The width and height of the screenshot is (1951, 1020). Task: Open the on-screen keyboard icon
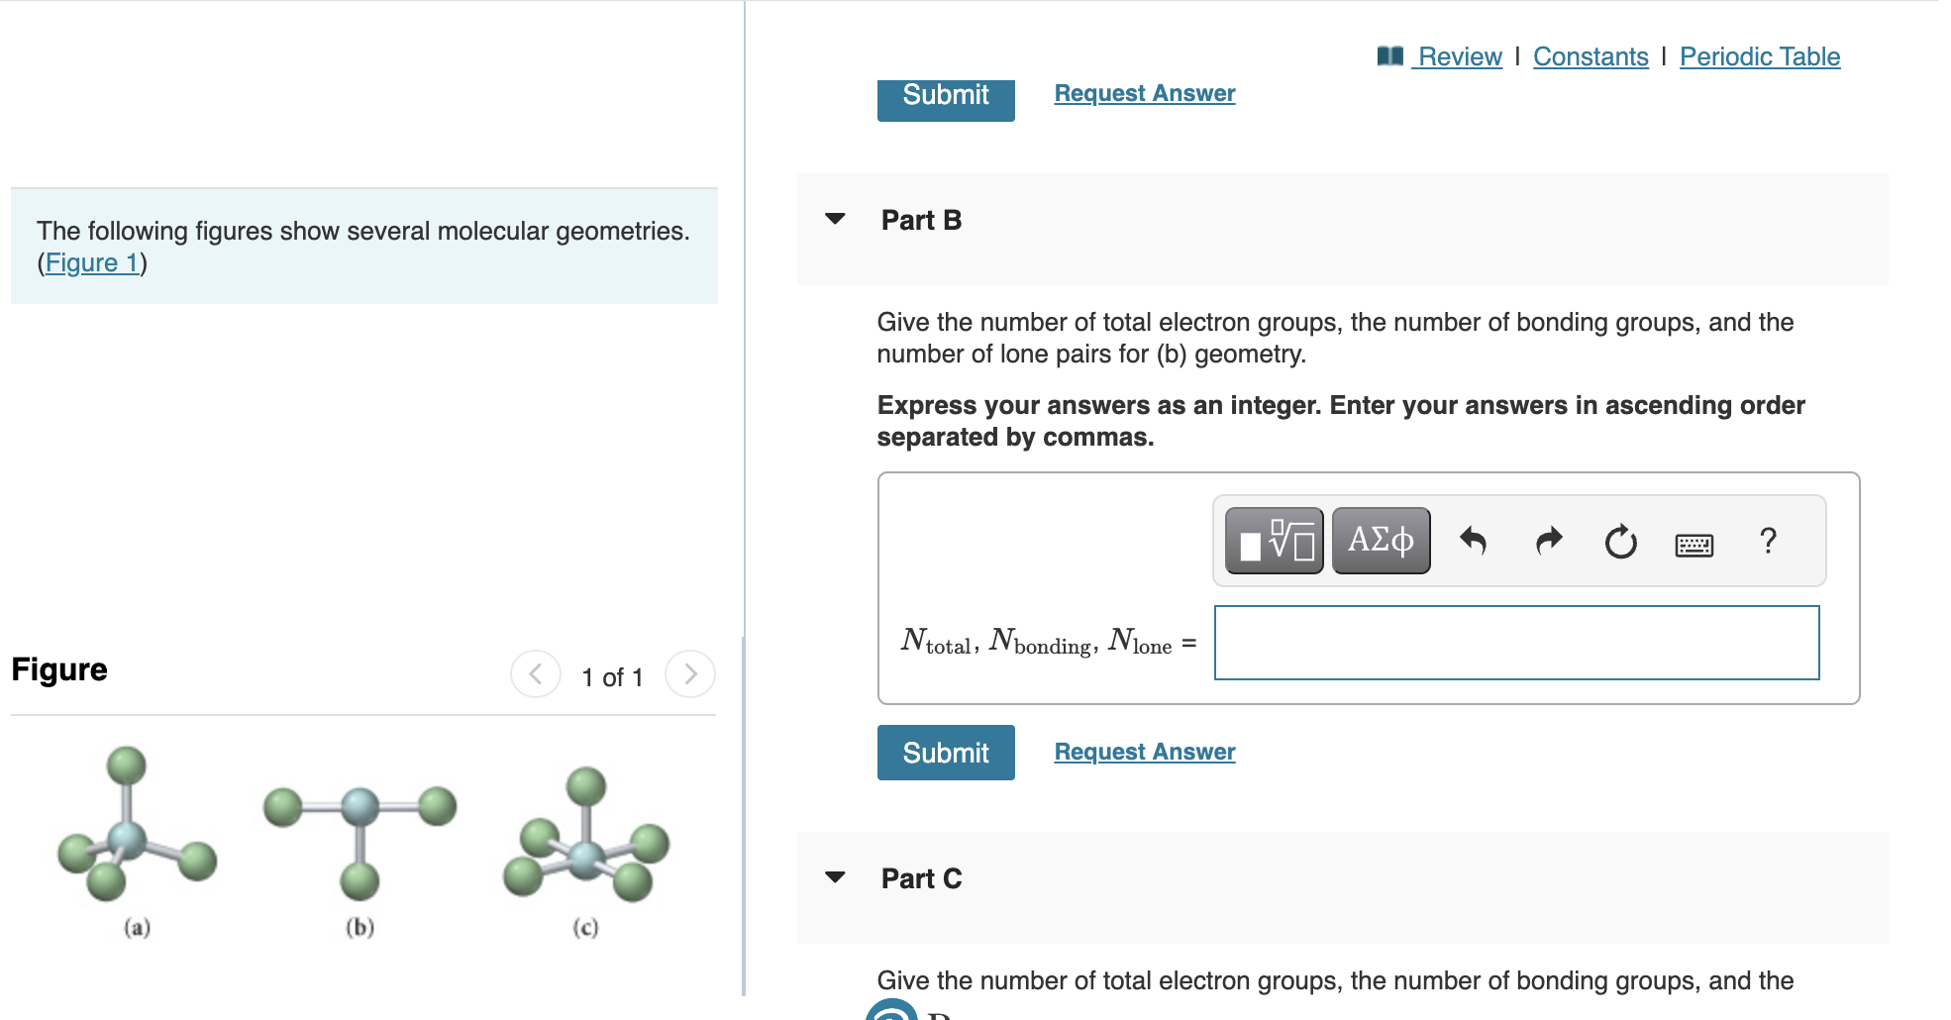click(1694, 543)
